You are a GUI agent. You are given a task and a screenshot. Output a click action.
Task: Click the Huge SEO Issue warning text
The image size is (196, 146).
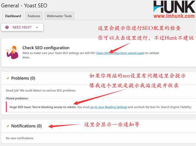pyautogui.click(x=43, y=107)
